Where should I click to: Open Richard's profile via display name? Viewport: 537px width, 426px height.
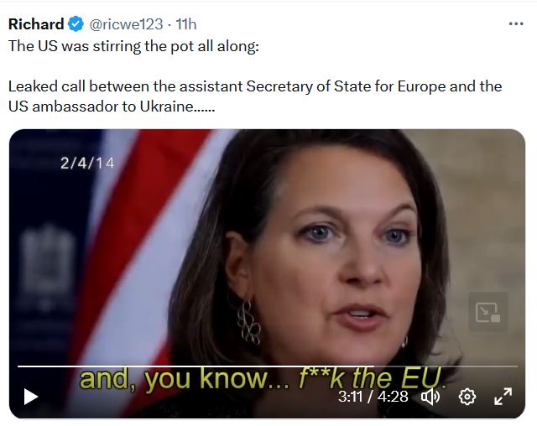[x=36, y=24]
